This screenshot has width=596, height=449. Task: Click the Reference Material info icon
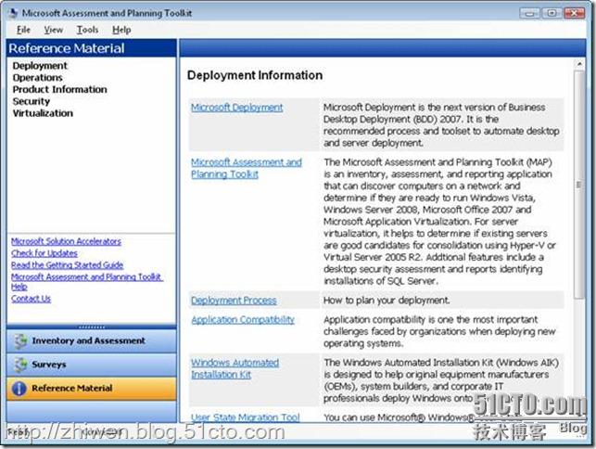[19, 388]
